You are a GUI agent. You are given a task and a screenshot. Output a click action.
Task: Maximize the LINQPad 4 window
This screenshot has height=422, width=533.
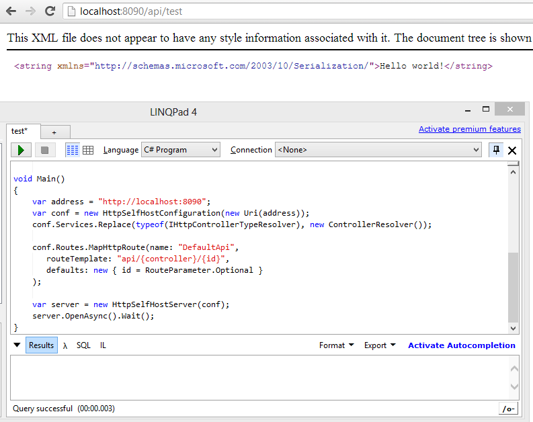(x=486, y=109)
